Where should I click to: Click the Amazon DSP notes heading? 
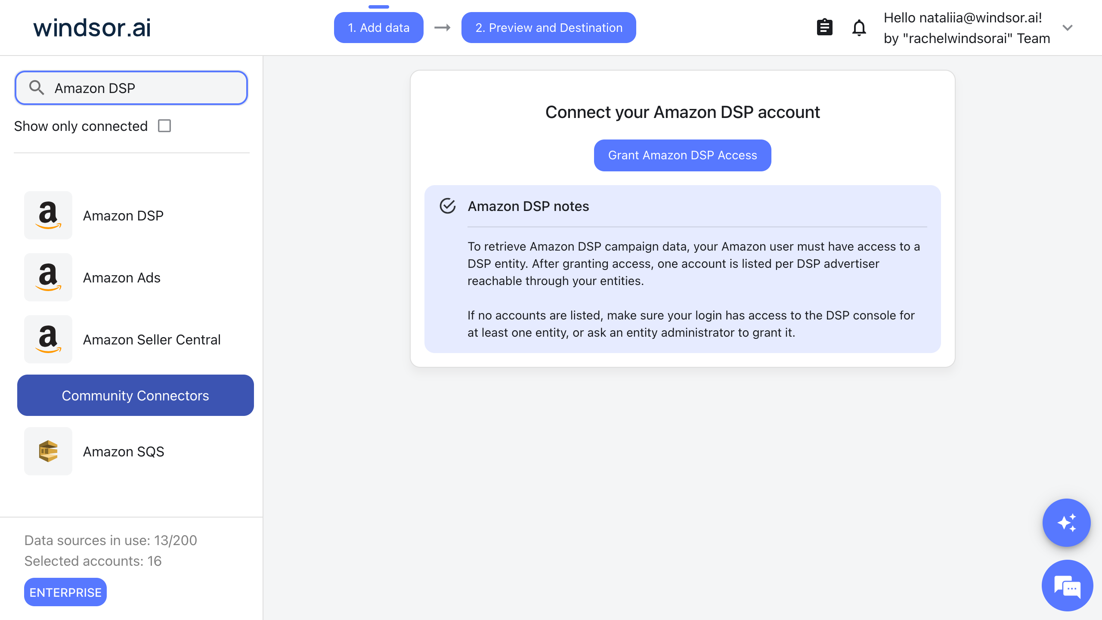pos(529,206)
